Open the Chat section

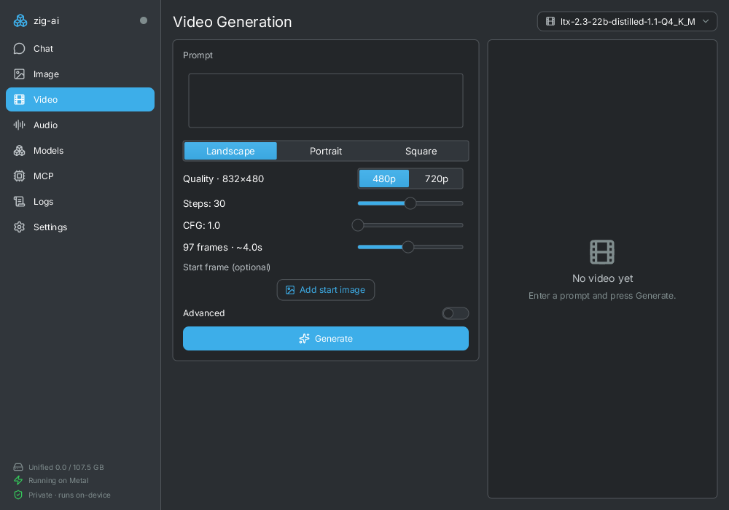coord(80,49)
